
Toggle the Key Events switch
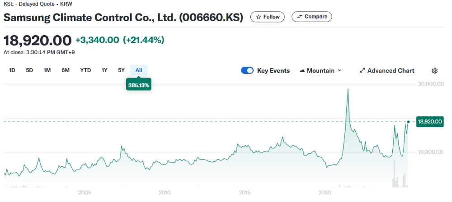[x=247, y=70]
